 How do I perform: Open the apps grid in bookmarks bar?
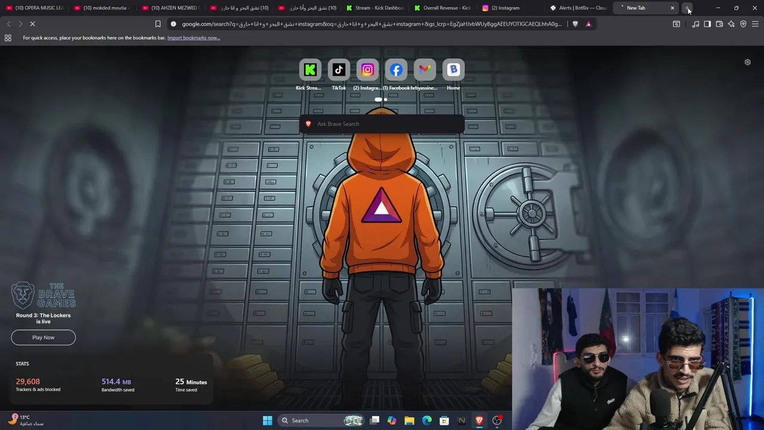click(8, 38)
